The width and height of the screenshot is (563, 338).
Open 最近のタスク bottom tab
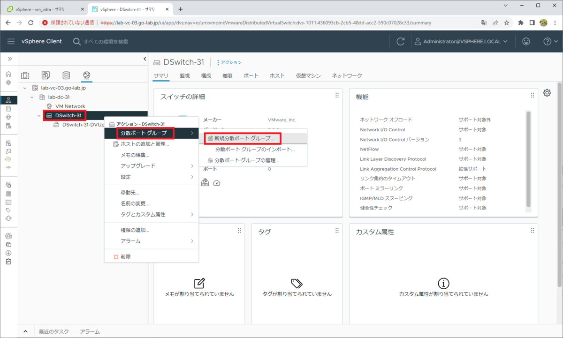(x=54, y=331)
